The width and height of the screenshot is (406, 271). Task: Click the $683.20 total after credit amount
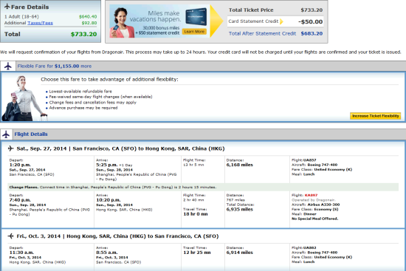point(312,33)
